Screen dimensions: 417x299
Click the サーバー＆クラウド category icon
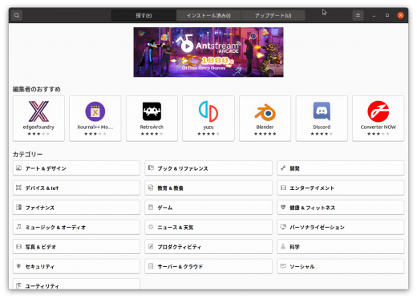tap(151, 266)
